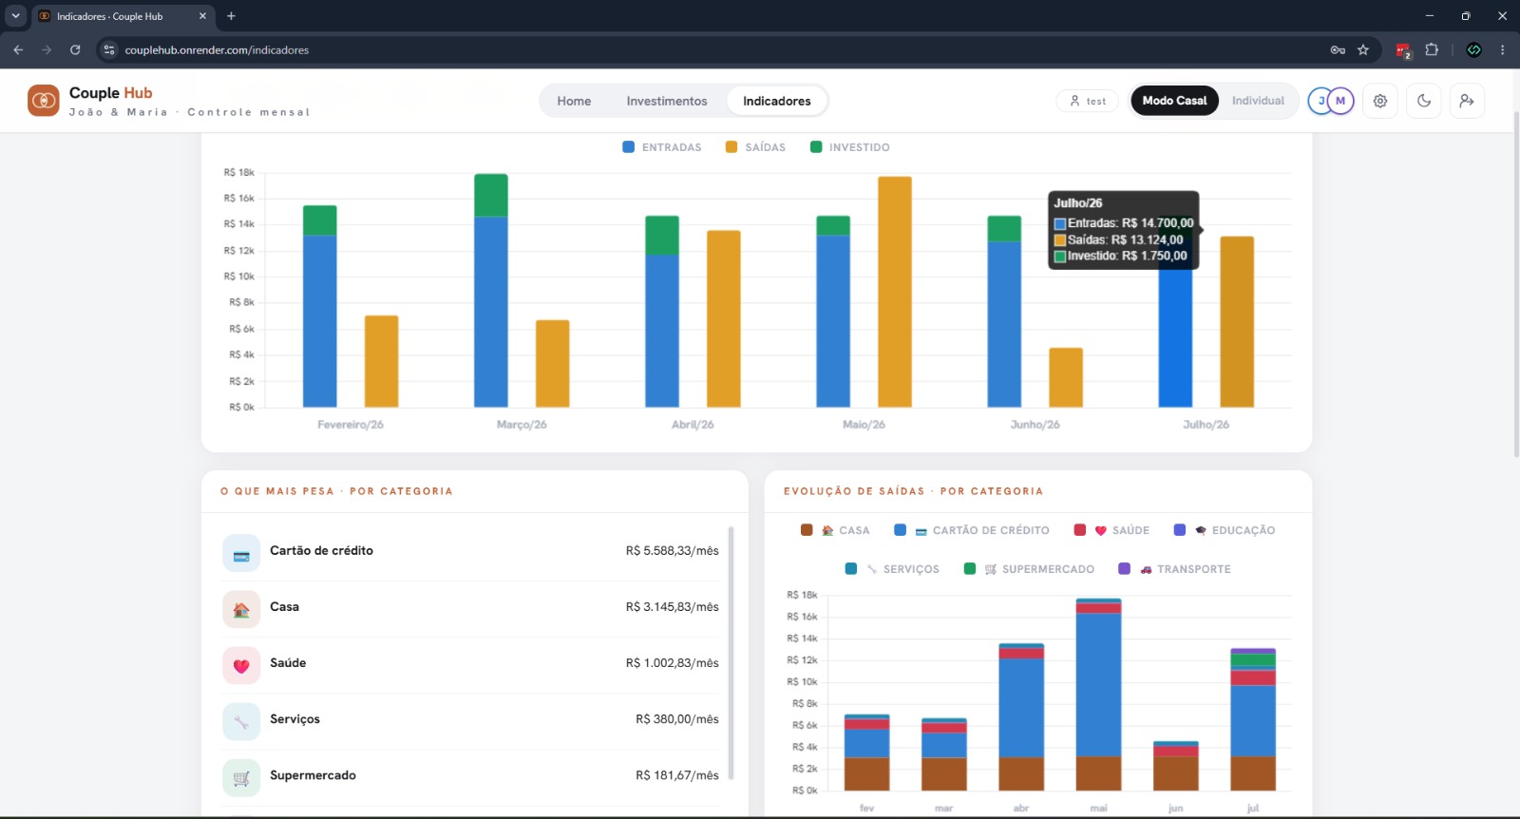Screen dimensions: 1520x819
Task: Bookmark page with star icon
Action: 1363,49
